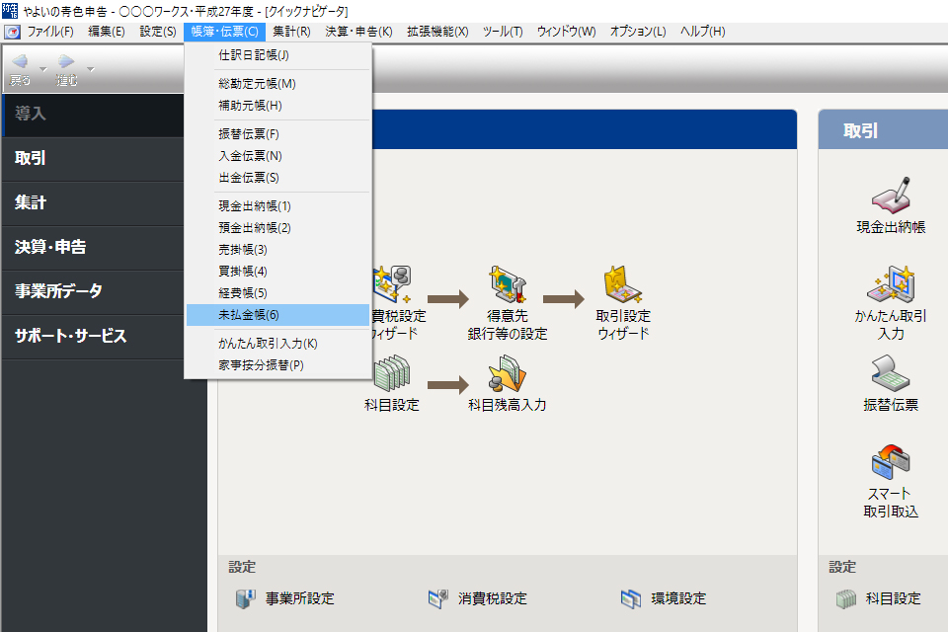Open the 戻る history dropdown arrow

42,69
